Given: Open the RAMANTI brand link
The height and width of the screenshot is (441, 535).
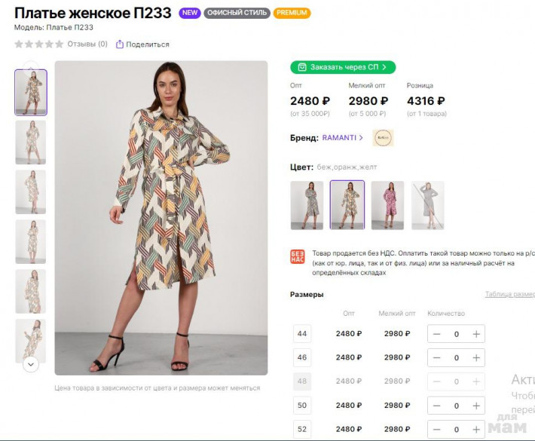Looking at the screenshot, I should pyautogui.click(x=343, y=138).
